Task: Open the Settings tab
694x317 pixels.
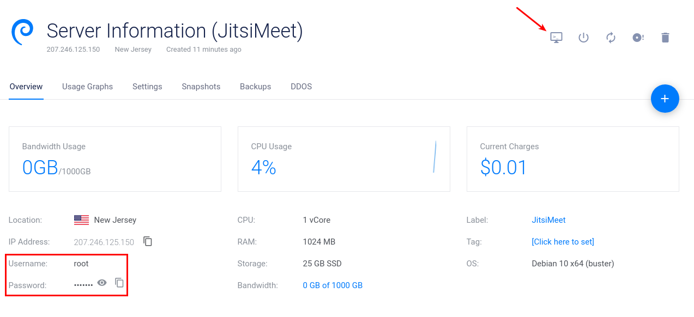Action: 147,87
